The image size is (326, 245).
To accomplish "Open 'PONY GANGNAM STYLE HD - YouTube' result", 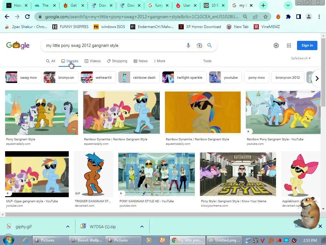I will [157, 174].
